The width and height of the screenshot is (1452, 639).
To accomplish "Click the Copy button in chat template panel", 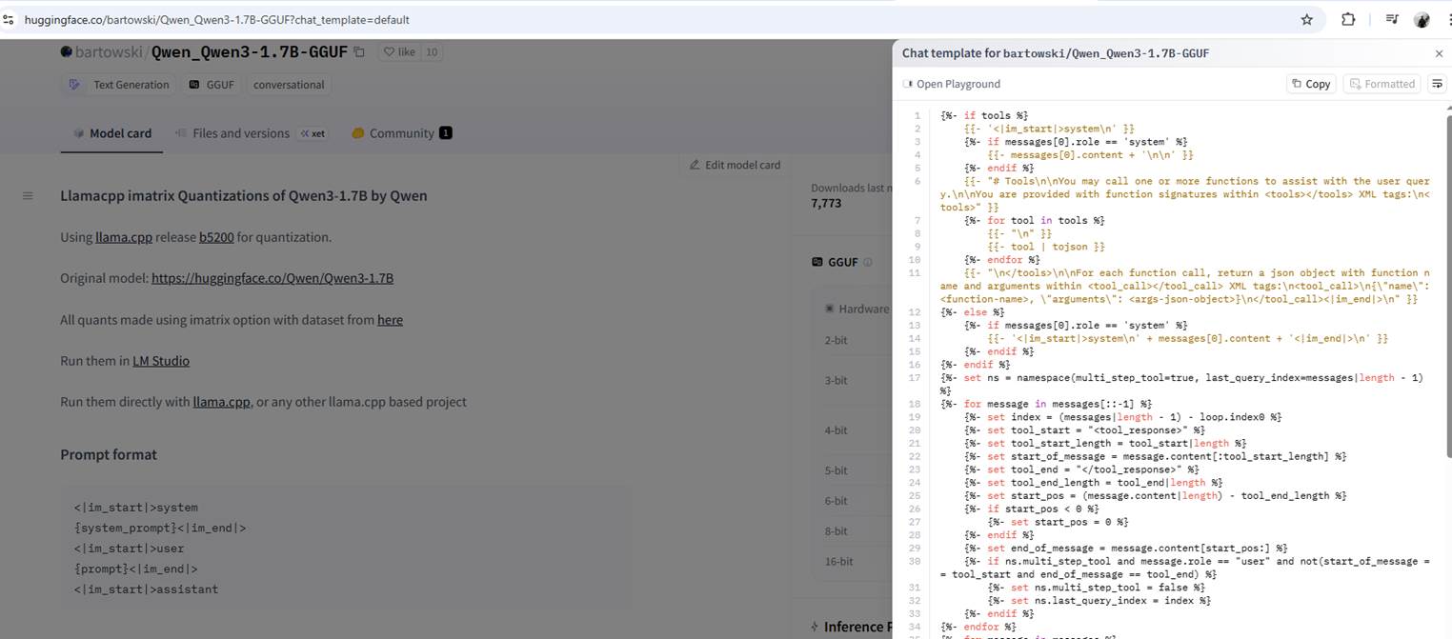I will point(1311,84).
